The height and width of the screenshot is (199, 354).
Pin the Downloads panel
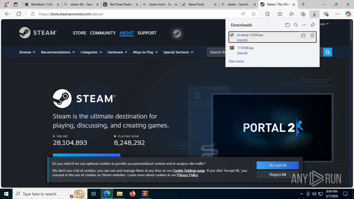click(313, 25)
